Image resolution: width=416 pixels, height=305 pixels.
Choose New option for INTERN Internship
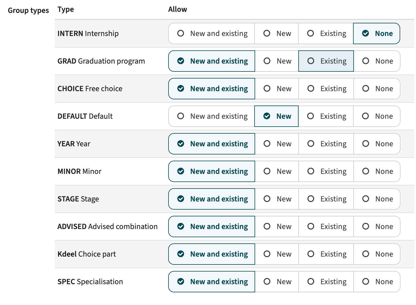coord(277,33)
